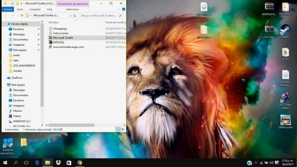Open Documentos under quick access
297x167 pixels.
[20, 39]
